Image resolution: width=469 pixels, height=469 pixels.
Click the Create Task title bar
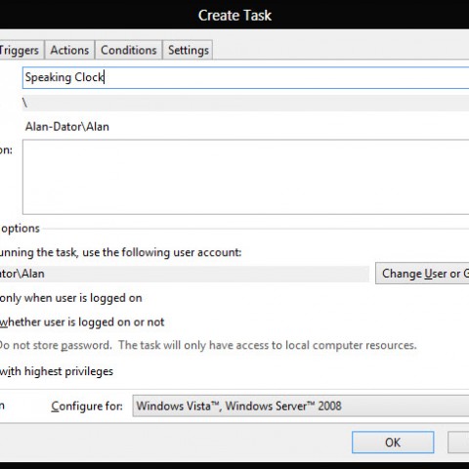234,15
